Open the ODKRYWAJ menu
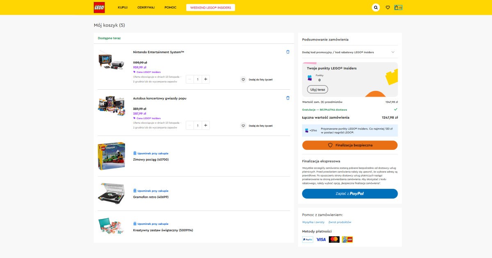Viewport: 492px width, 258px height. (x=146, y=7)
